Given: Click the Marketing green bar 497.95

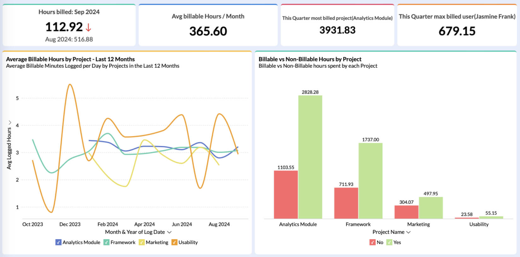Looking at the screenshot, I should point(431,208).
